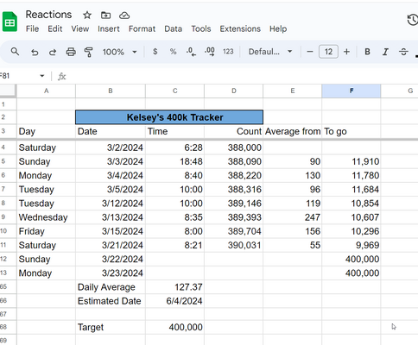The image size is (418, 345).
Task: Toggle italic formatting
Action: [385, 52]
